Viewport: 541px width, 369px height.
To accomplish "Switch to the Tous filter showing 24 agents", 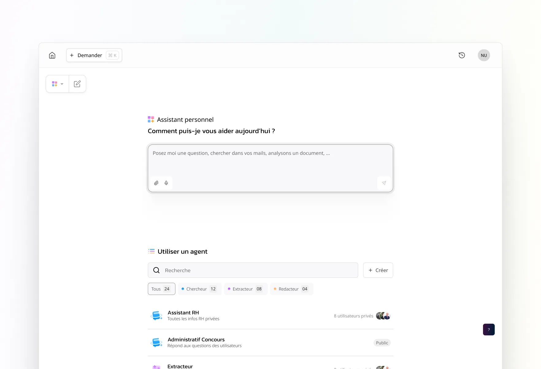I will (x=161, y=289).
